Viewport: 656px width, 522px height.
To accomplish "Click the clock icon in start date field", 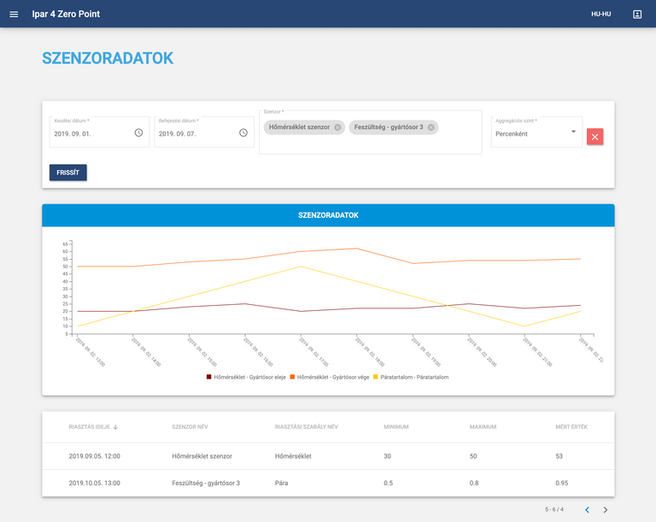I will [x=138, y=132].
